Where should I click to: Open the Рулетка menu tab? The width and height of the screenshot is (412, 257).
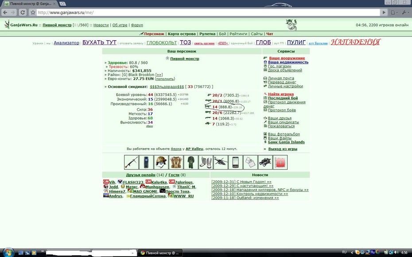207,34
